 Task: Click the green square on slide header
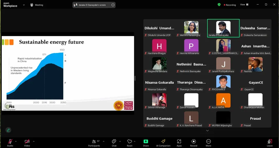[3, 42]
